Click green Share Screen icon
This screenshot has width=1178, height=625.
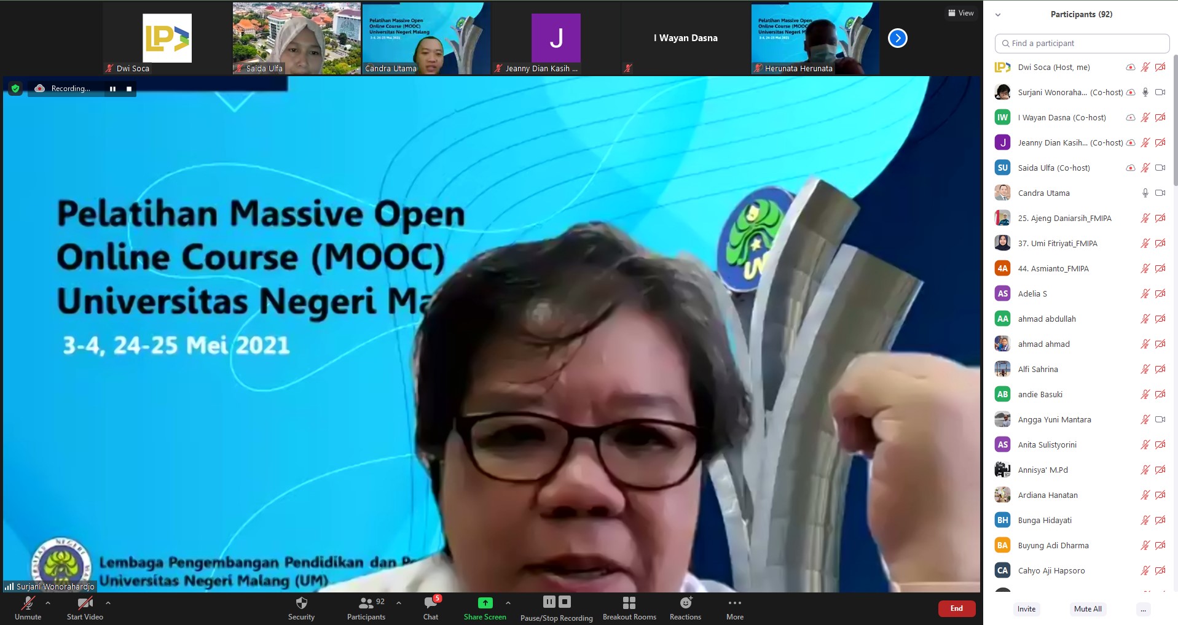pyautogui.click(x=485, y=603)
